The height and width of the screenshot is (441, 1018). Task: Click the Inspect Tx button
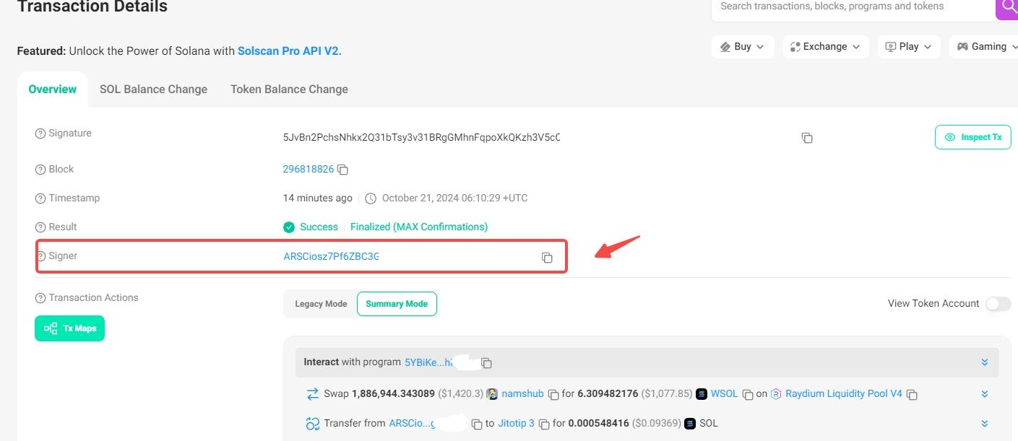[973, 137]
